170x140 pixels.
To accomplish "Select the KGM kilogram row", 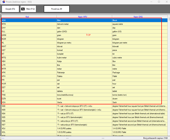I will [x=28, y=39].
